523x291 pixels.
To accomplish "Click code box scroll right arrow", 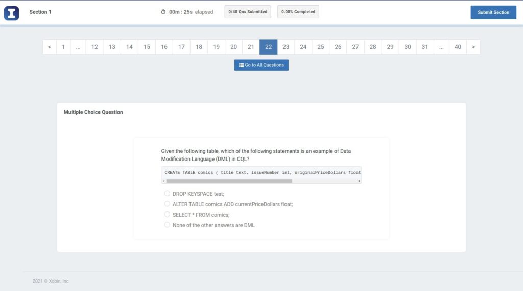I will click(x=359, y=181).
